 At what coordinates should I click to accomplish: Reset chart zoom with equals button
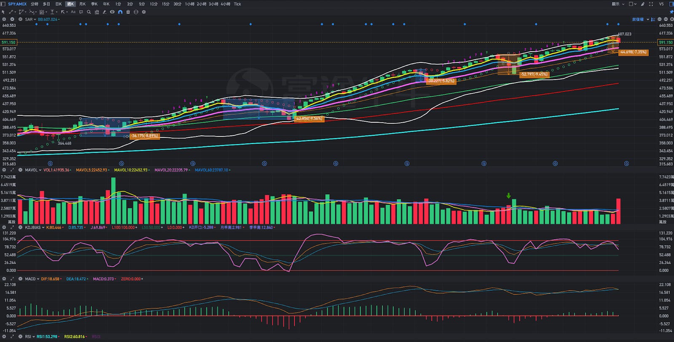[x=660, y=19]
